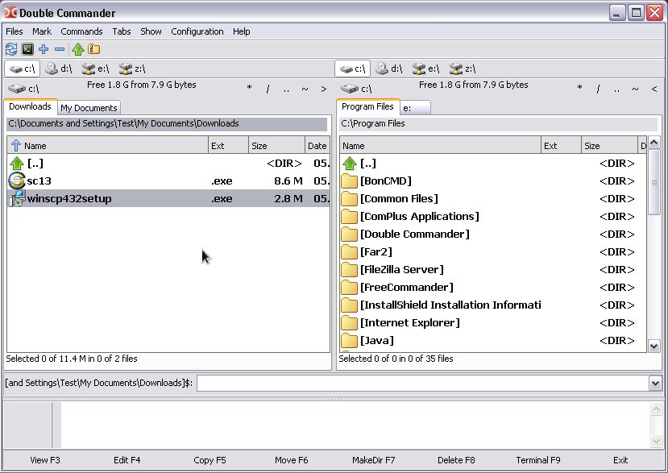The width and height of the screenshot is (668, 473).
Task: Select network drive z:\ in right panel
Action: [x=463, y=68]
